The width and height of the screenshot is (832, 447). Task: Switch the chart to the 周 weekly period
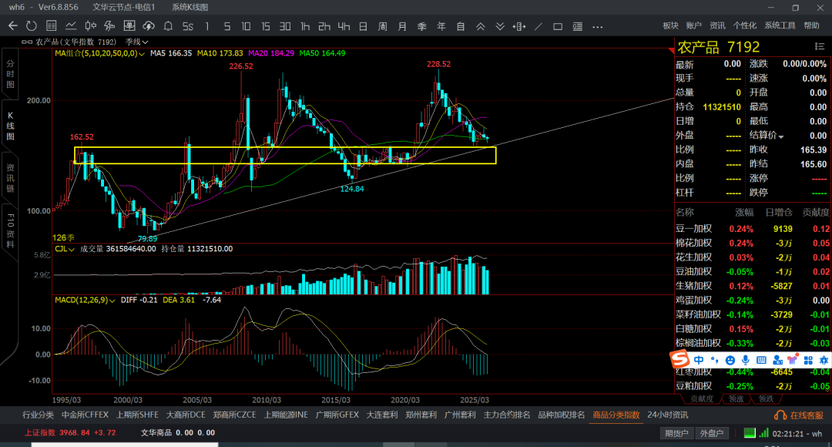tap(383, 26)
